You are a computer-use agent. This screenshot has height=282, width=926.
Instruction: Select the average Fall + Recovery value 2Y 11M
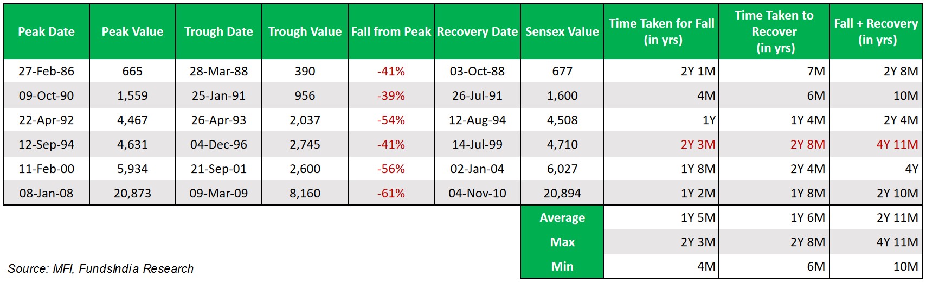897,217
